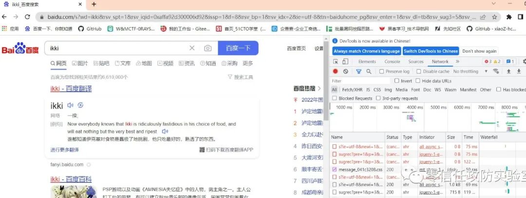Image resolution: width=526 pixels, height=198 pixels.
Task: Open a new browser tab
Action: coord(94,4)
